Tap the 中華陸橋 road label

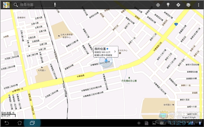(x=81, y=76)
